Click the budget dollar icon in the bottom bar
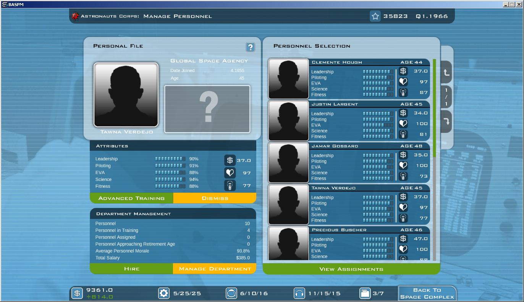The width and height of the screenshot is (524, 302). pos(77,293)
